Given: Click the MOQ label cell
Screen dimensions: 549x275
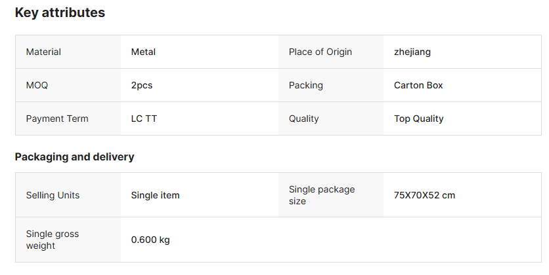Looking at the screenshot, I should 37,85.
